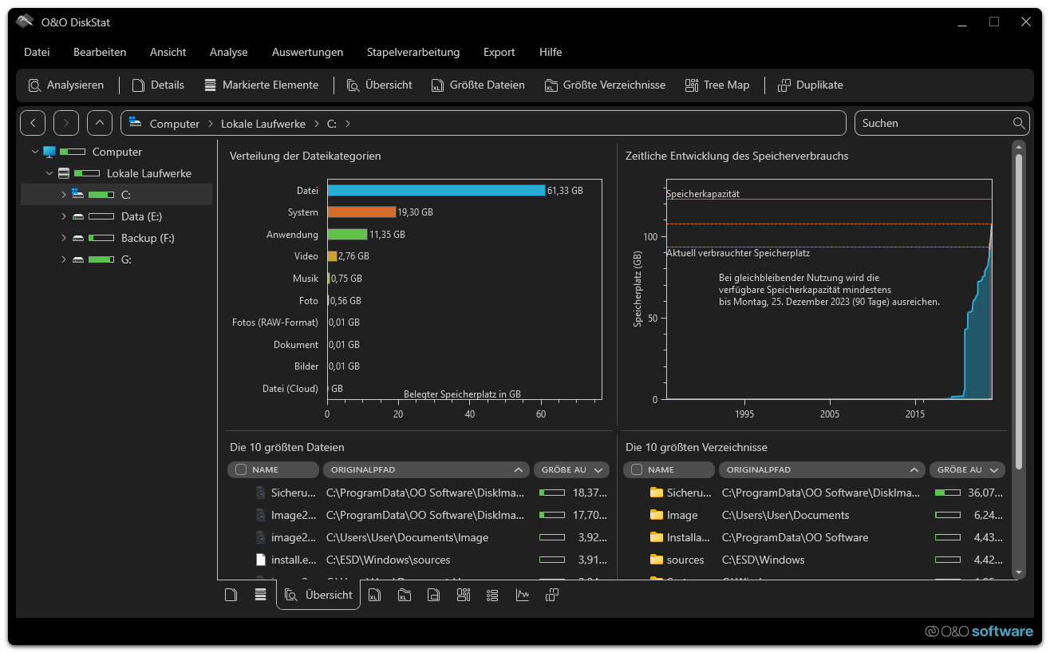The height and width of the screenshot is (653, 1050).
Task: Select the duplicates icon tab at the bottom
Action: pyautogui.click(x=552, y=595)
